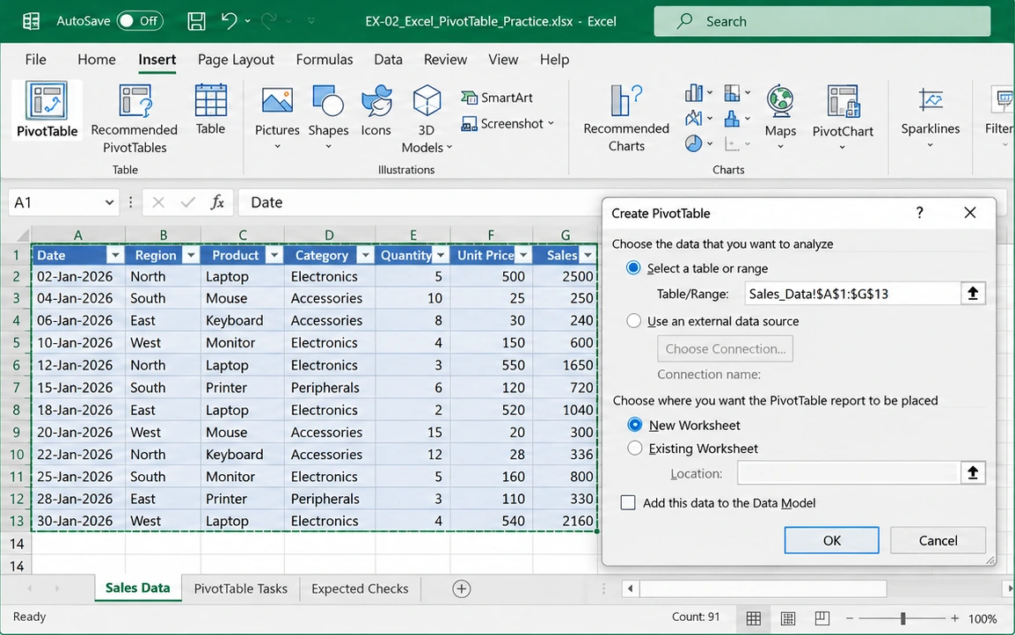Select 'Select a table or range' option
This screenshot has width=1015, height=635.
coord(634,268)
